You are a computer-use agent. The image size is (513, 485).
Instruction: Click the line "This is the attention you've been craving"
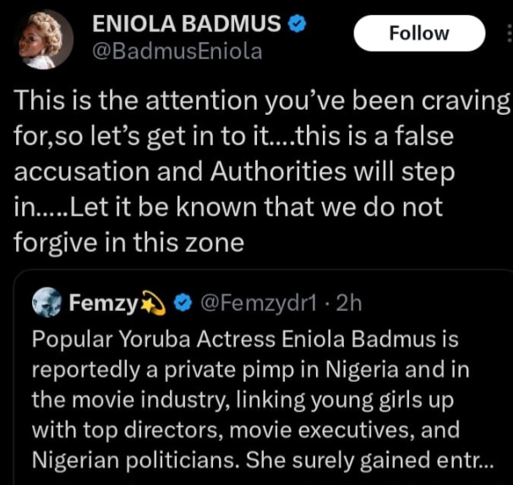(262, 101)
